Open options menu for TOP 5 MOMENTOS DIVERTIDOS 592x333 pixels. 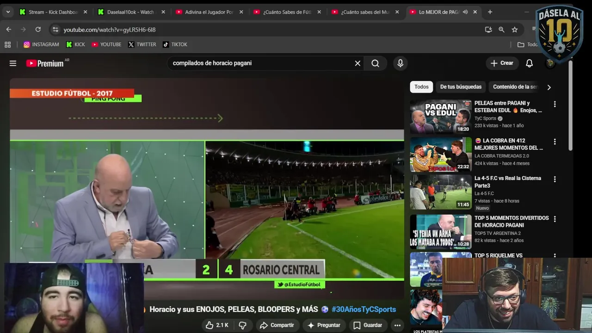click(555, 219)
